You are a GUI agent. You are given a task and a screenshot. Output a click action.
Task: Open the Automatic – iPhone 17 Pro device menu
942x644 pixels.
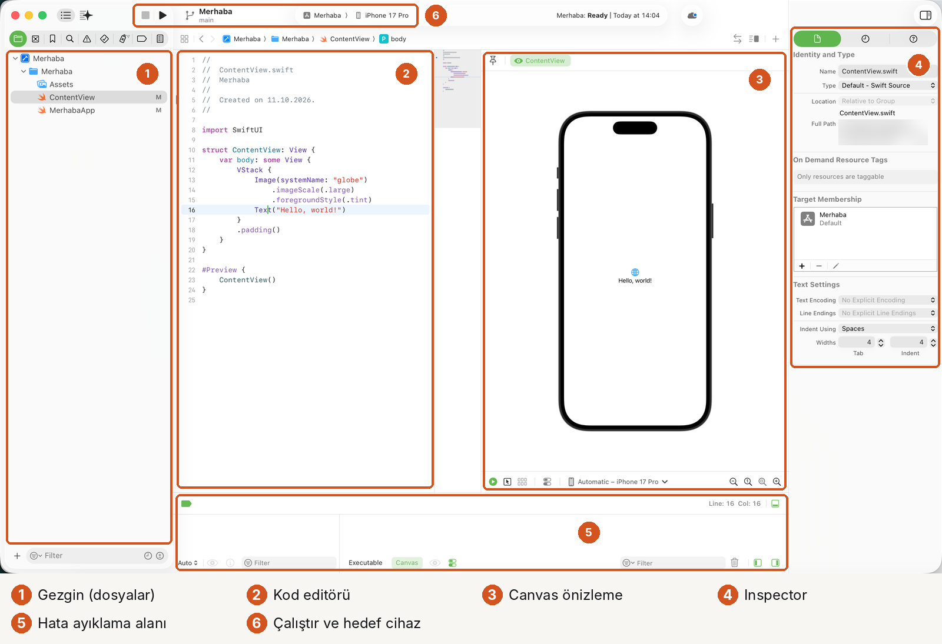pyautogui.click(x=618, y=482)
